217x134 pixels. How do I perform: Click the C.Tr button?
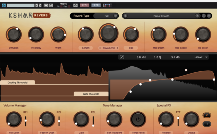point(84,5)
